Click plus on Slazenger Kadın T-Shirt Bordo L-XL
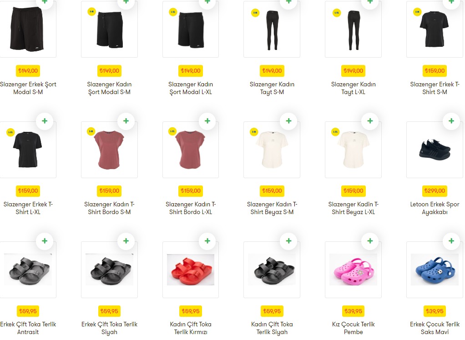465x340 pixels. coord(207,121)
